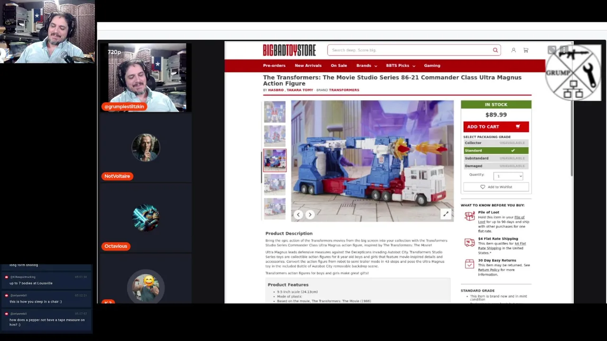This screenshot has height=341, width=607.
Task: Open the On Sale section
Action: click(339, 66)
